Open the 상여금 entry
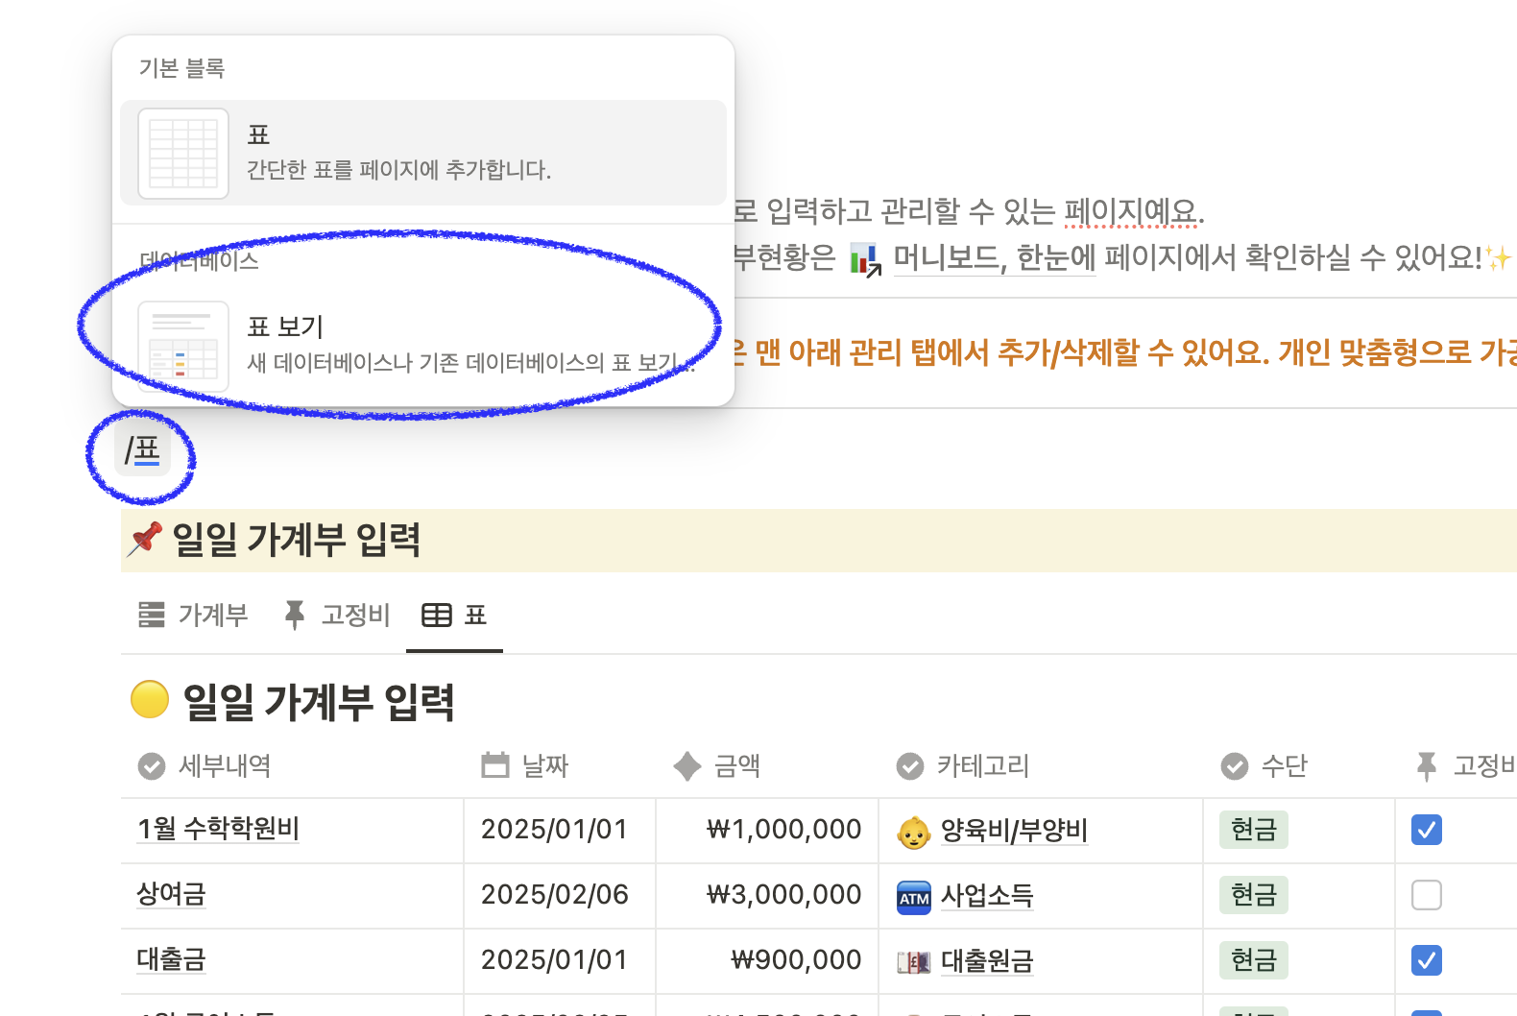The width and height of the screenshot is (1517, 1016). [x=171, y=894]
